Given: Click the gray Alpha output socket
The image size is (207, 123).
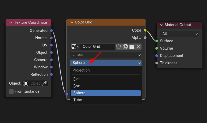Looking at the screenshot, I should click(145, 38).
